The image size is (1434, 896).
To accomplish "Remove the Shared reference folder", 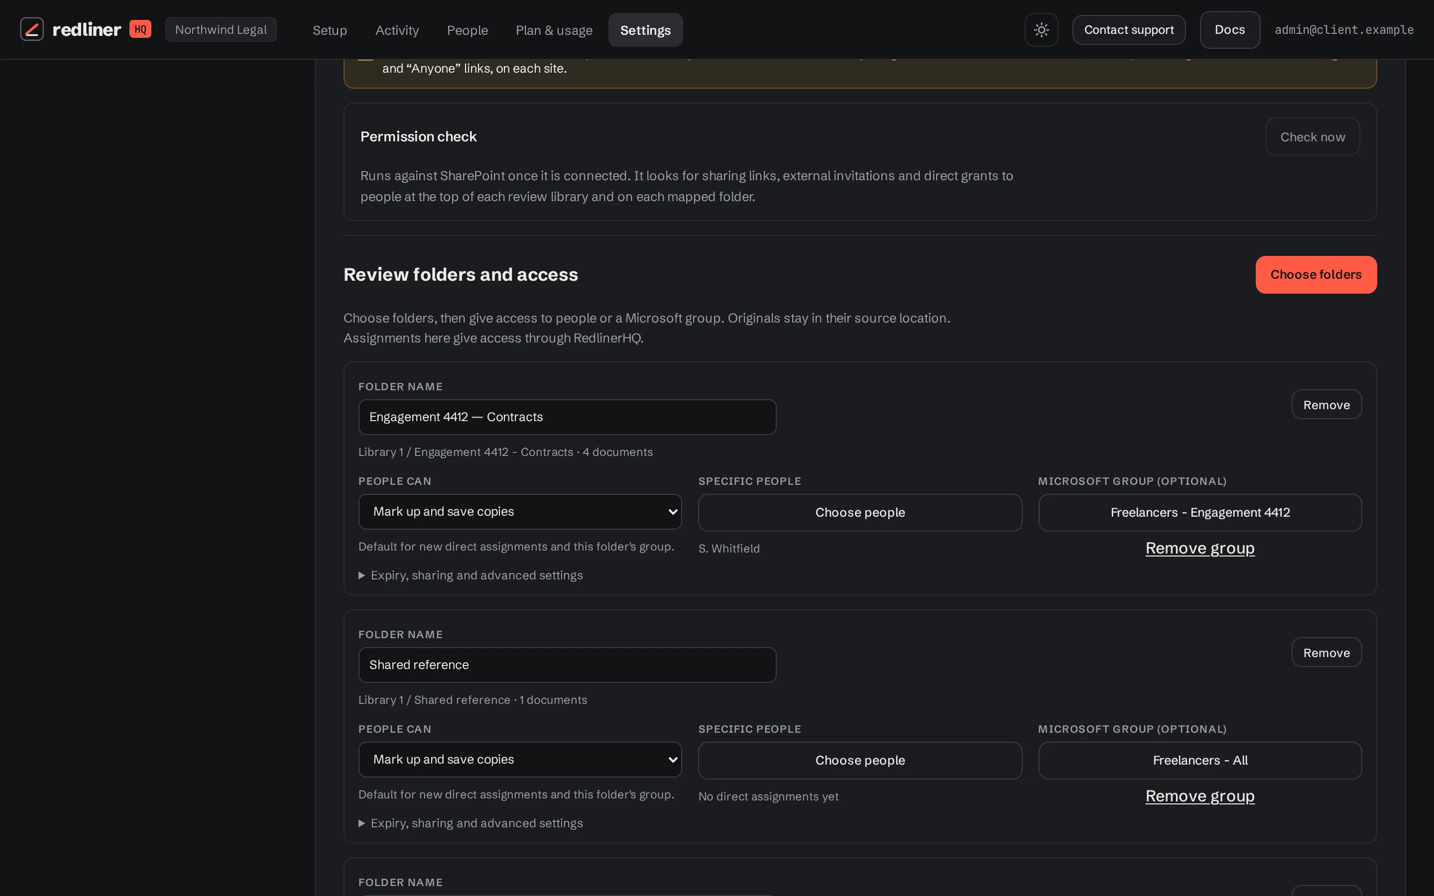I will pyautogui.click(x=1326, y=653).
